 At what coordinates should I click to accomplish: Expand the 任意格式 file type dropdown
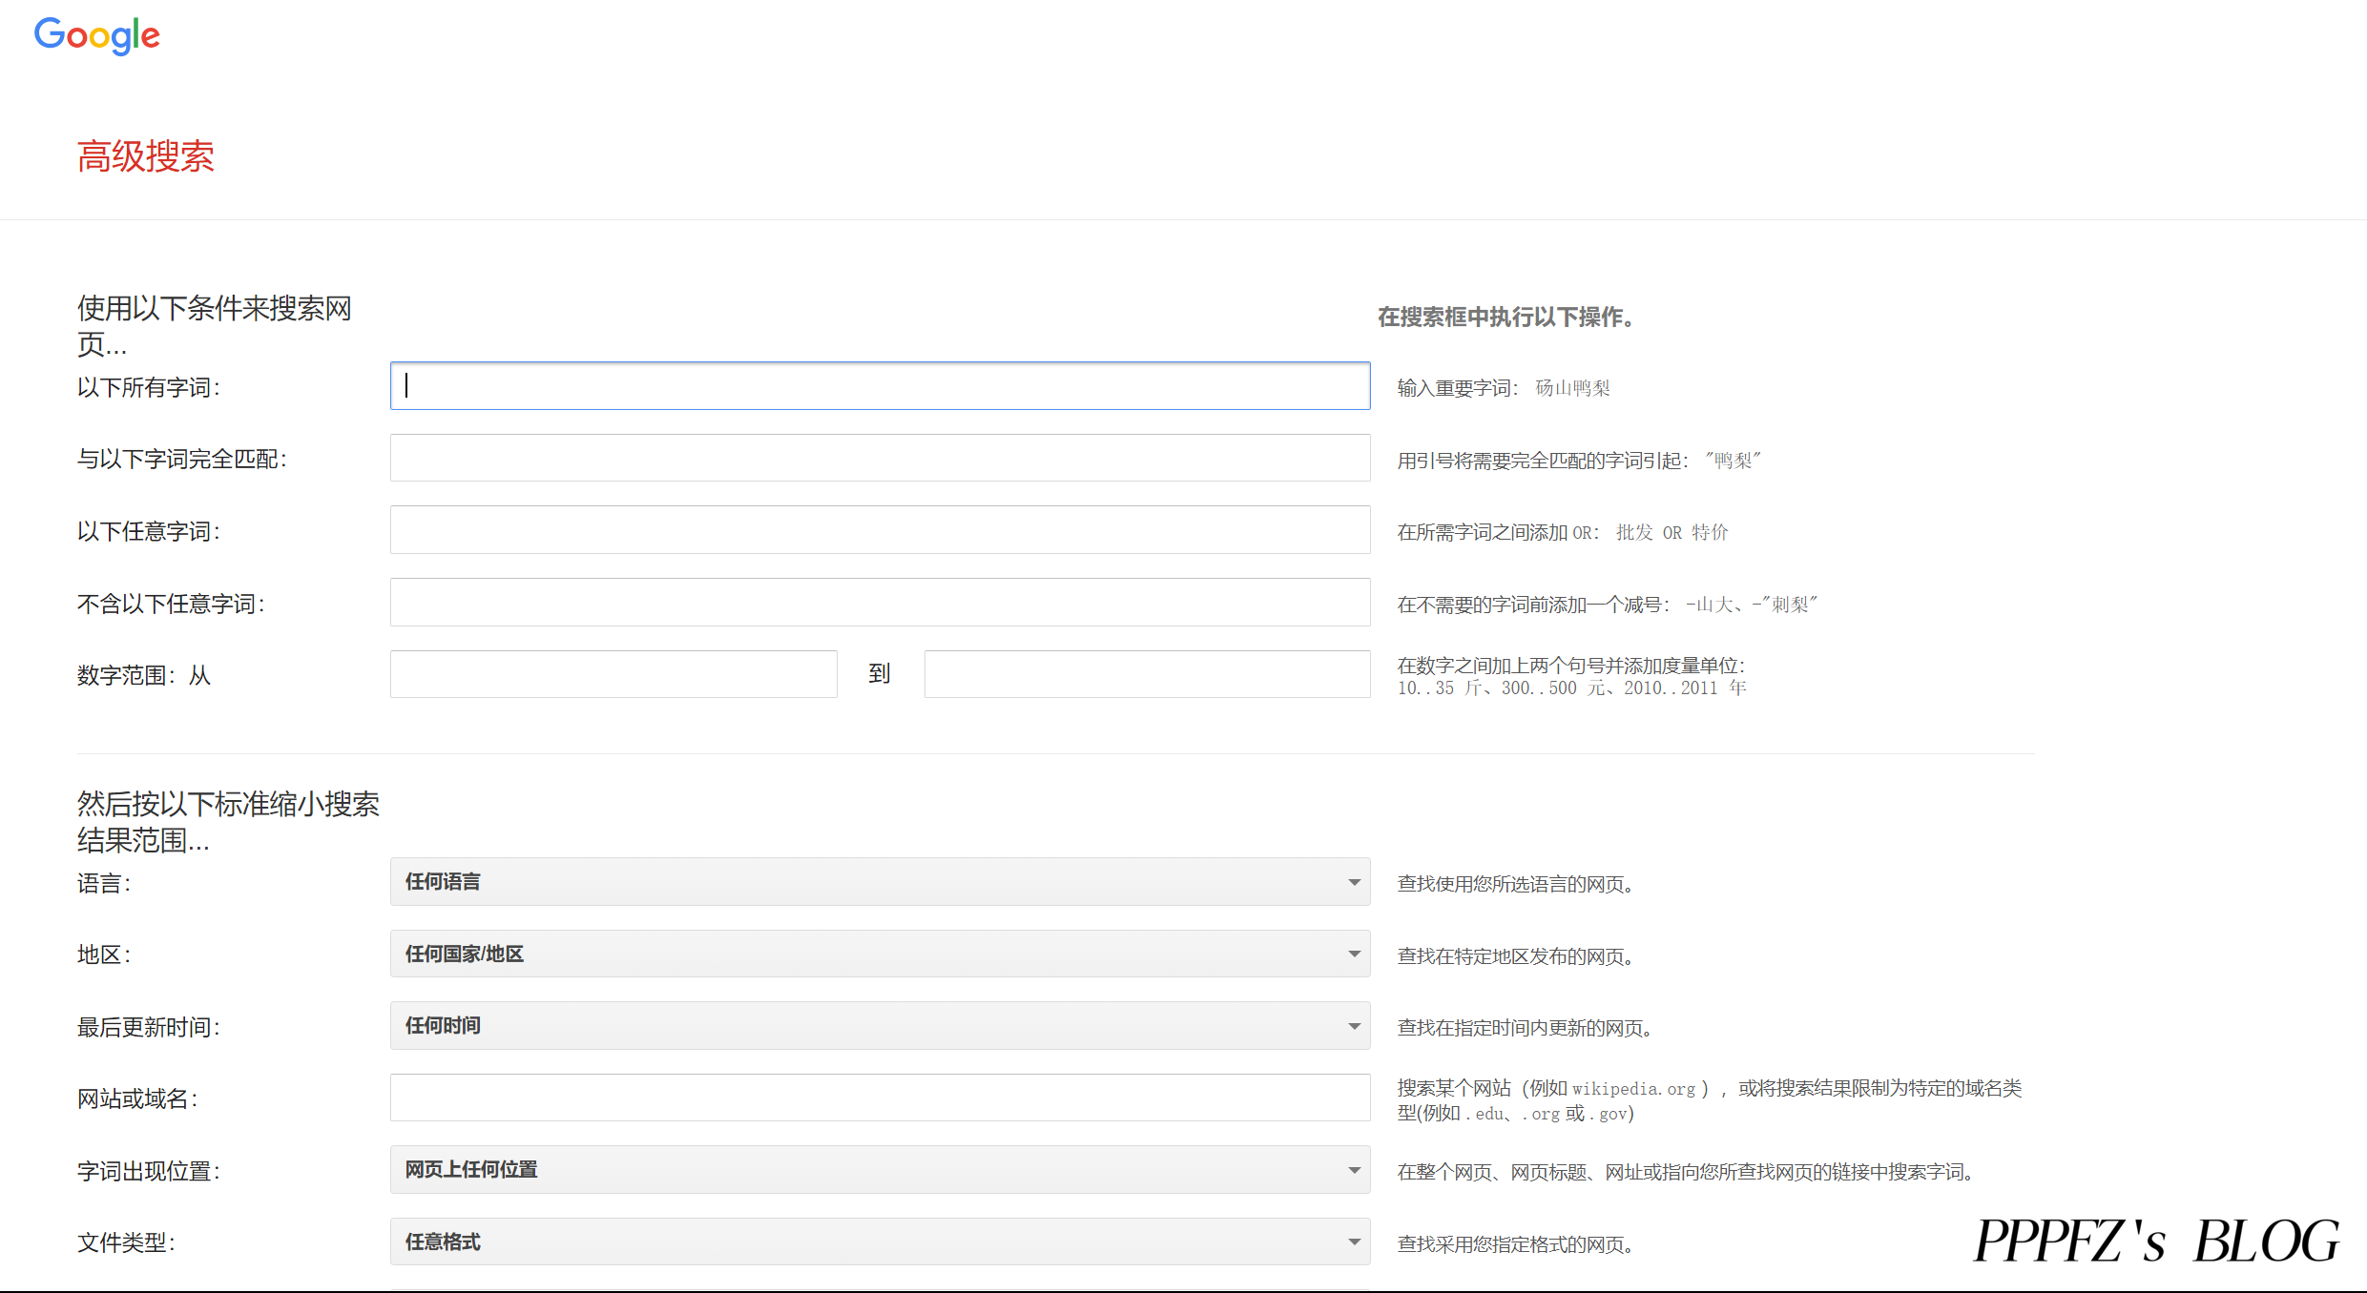(x=880, y=1242)
